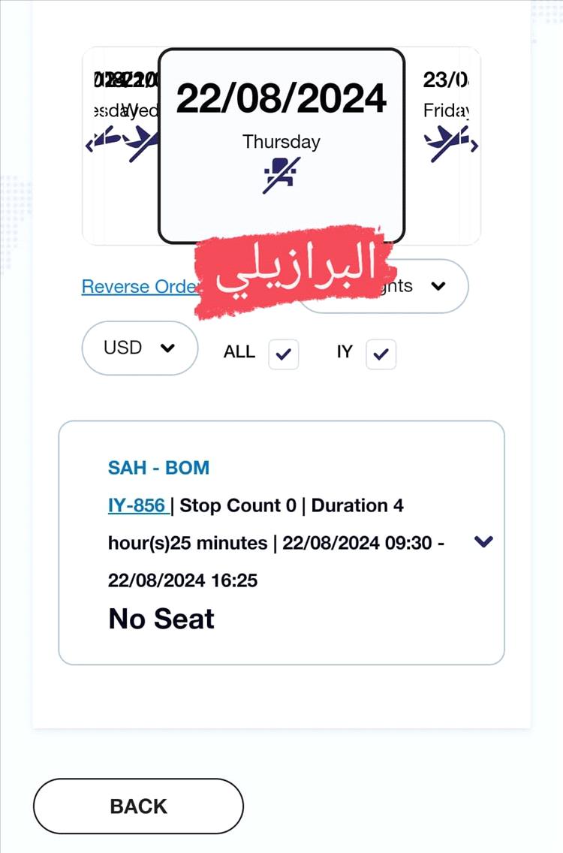Toggle the ALL airlines checkbox
Image resolution: width=563 pixels, height=853 pixels.
click(x=284, y=354)
